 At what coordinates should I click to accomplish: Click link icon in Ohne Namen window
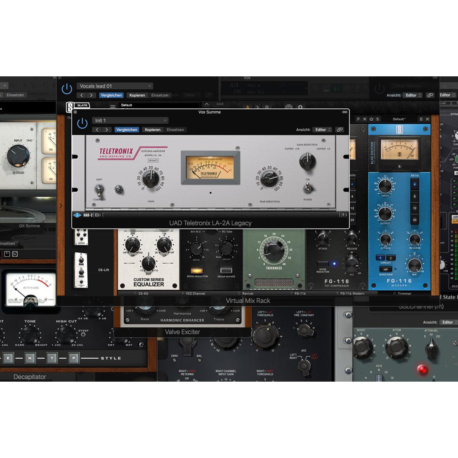[x=430, y=95]
